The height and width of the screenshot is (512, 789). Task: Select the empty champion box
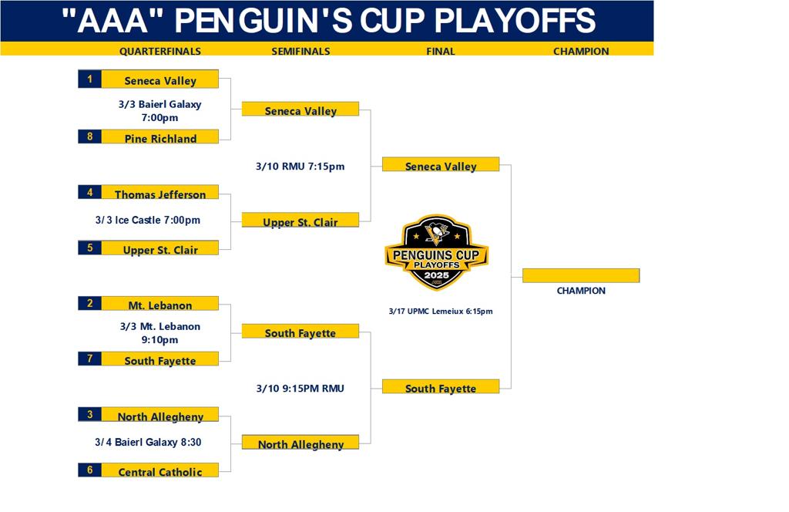click(x=581, y=275)
